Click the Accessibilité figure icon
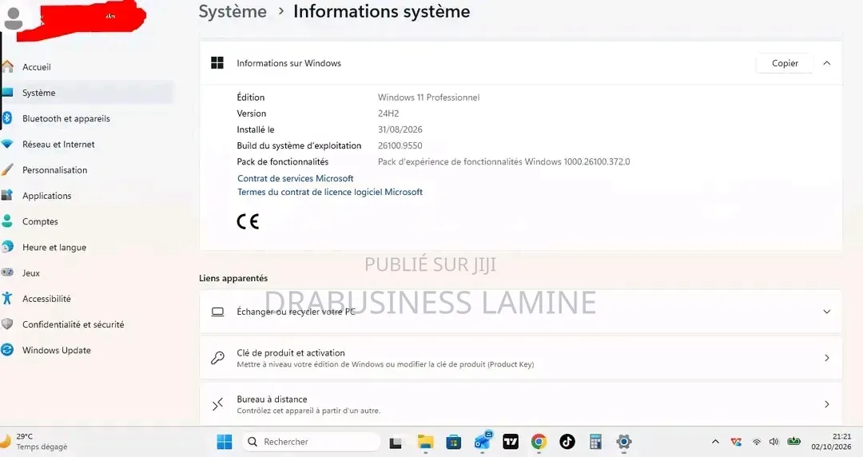The image size is (863, 457). pos(6,298)
